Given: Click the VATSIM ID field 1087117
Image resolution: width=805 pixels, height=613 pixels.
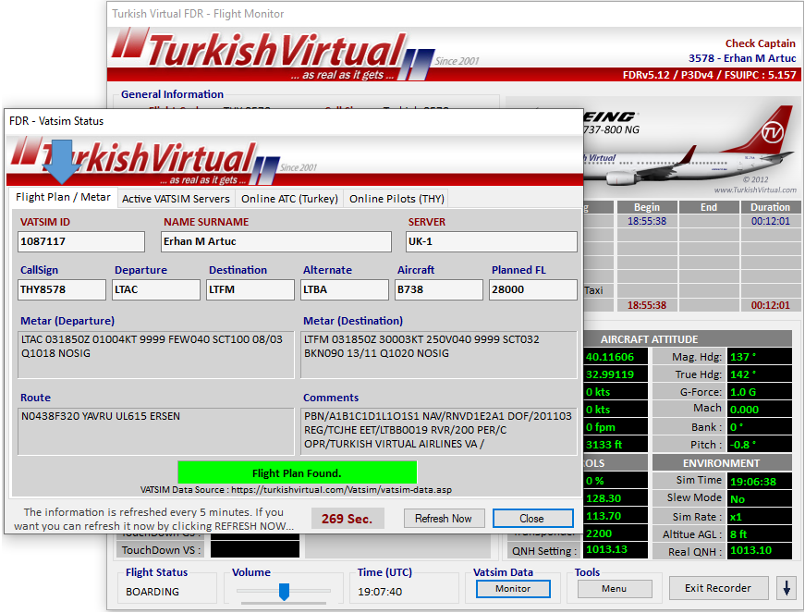Looking at the screenshot, I should coord(81,241).
